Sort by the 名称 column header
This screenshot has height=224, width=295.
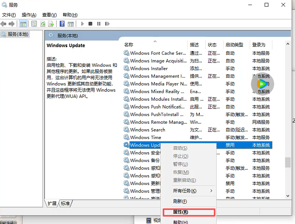click(x=155, y=44)
